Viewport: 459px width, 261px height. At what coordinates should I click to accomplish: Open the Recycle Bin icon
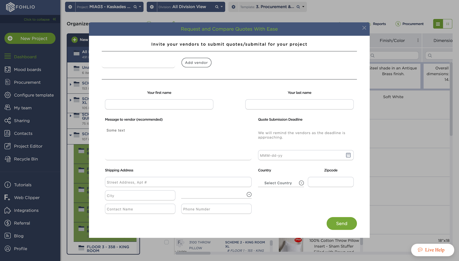pyautogui.click(x=8, y=159)
